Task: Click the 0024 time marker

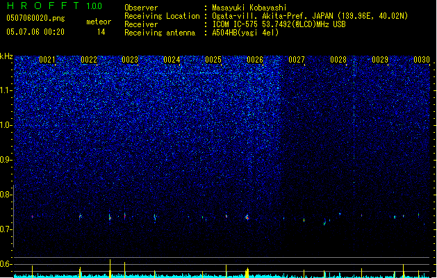Action: [172, 60]
